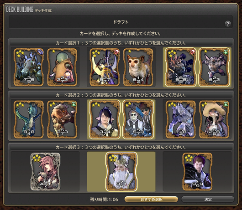This screenshot has height=210, width=242.
Task: Choose the three-star card with 7-3-9-5
Action: [29, 67]
